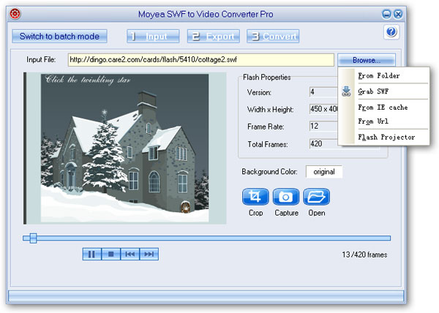Click the window title text
Screen dimensions: 439x313
(x=206, y=14)
